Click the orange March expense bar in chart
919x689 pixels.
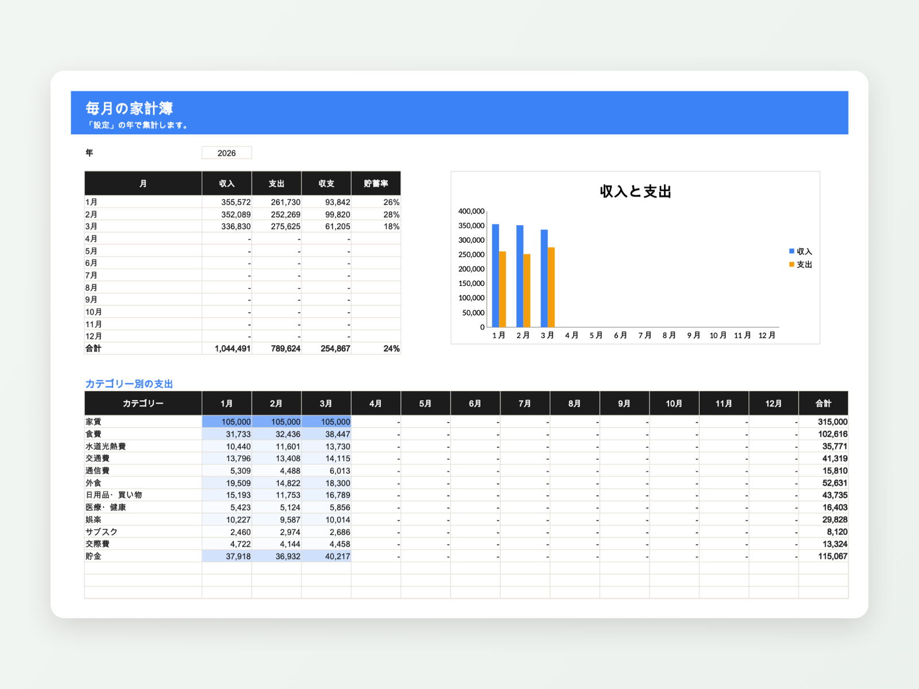551,287
